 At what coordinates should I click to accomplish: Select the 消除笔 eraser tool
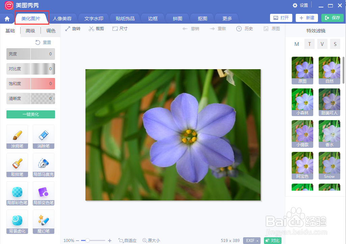(43, 137)
